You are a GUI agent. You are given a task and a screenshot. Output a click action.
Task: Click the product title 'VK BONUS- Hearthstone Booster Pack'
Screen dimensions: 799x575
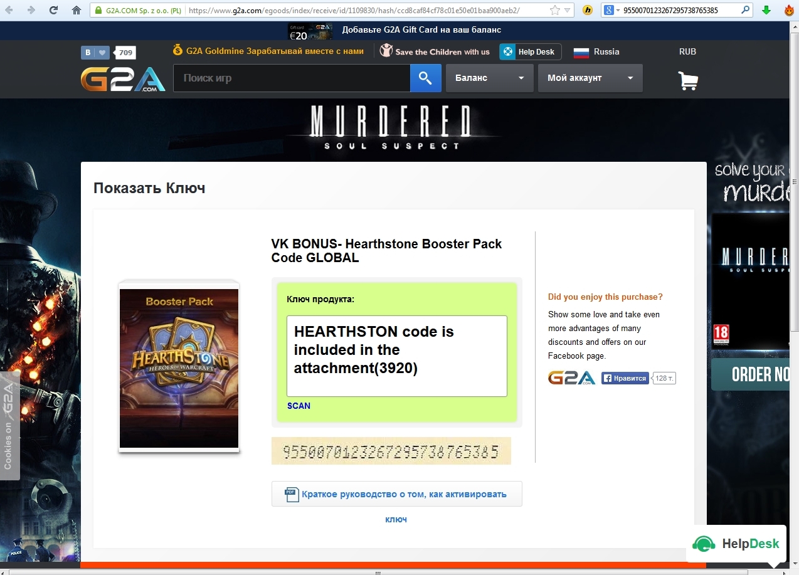click(386, 250)
